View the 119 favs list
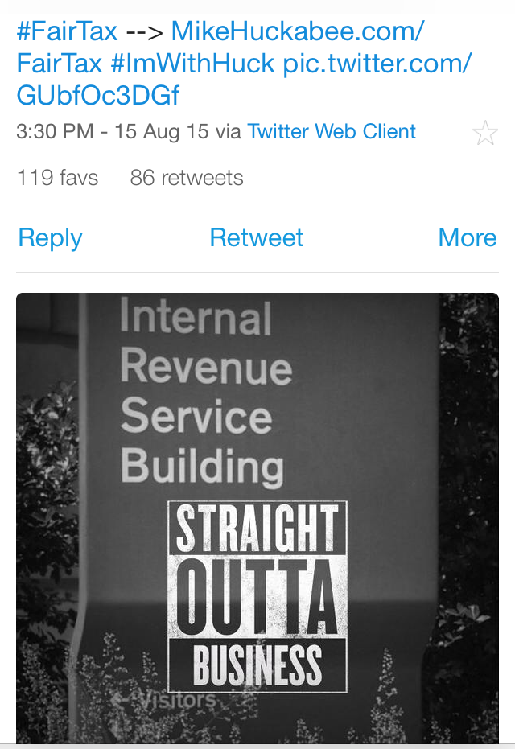 57,178
